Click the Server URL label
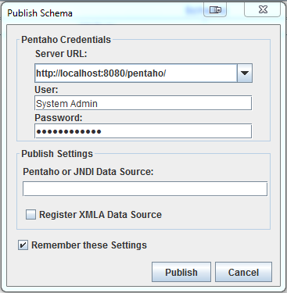 point(61,54)
